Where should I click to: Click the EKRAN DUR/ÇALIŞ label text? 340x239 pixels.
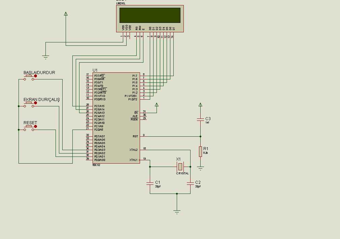(42, 100)
